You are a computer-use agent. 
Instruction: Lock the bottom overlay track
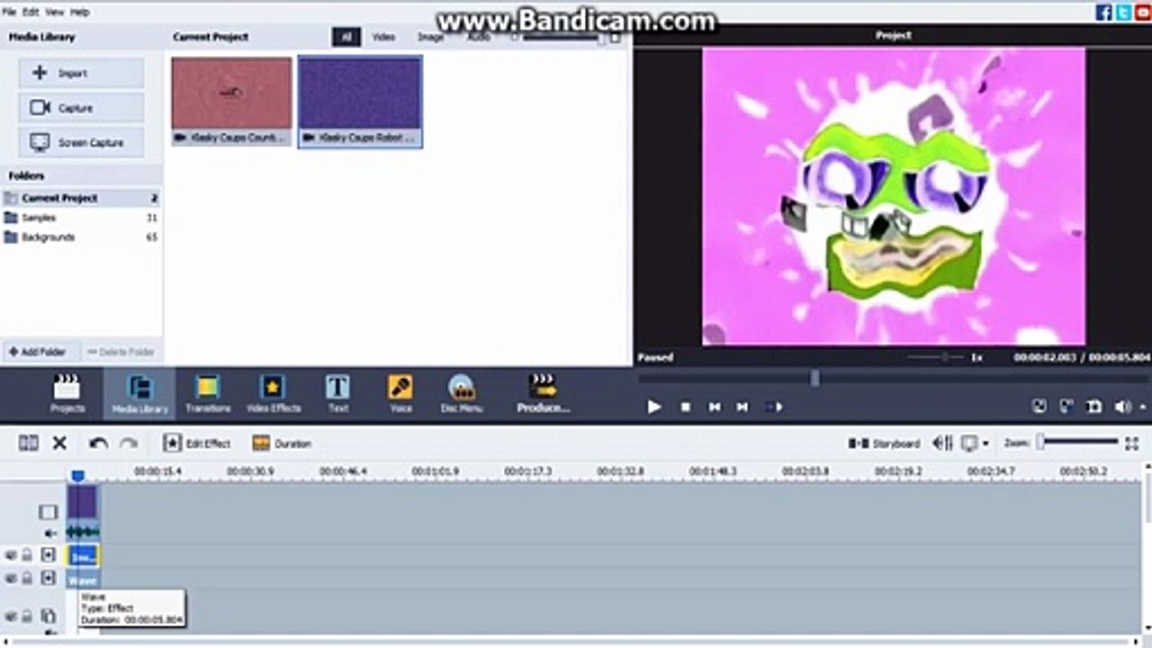(27, 616)
